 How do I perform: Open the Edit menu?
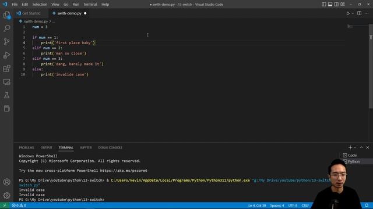[24, 4]
